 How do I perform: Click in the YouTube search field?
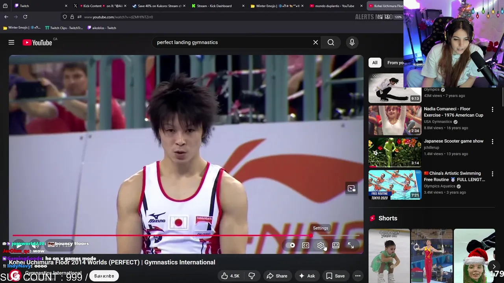pyautogui.click(x=232, y=42)
